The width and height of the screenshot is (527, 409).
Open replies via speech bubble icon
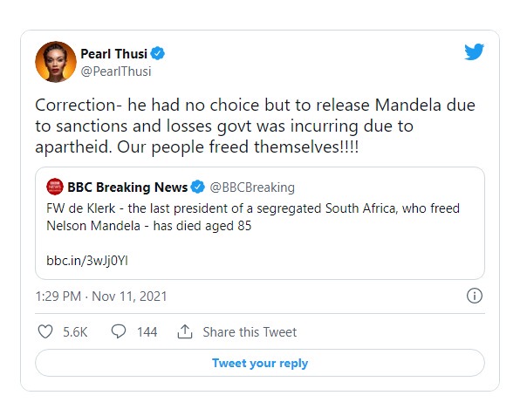(119, 331)
